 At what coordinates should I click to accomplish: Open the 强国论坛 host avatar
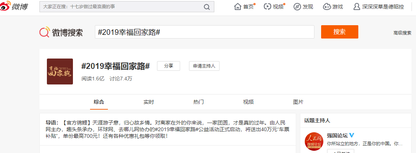tap(314, 141)
